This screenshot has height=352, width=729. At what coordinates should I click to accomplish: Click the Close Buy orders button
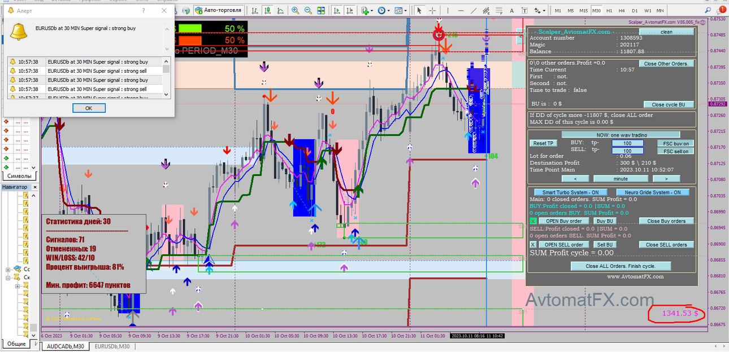click(666, 221)
